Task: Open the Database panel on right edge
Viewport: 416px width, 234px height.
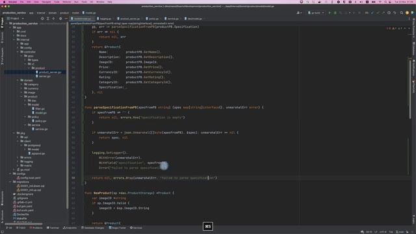Action: click(x=413, y=49)
